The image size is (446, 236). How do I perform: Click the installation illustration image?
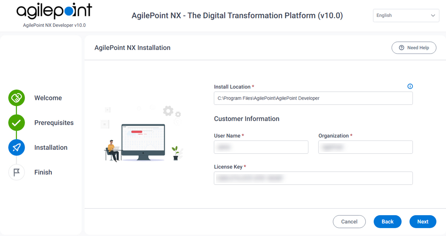pos(141,134)
